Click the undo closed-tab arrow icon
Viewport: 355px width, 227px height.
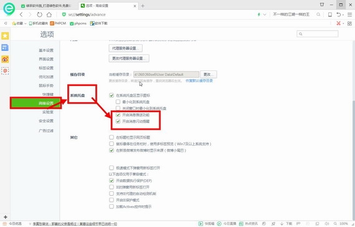[339, 15]
